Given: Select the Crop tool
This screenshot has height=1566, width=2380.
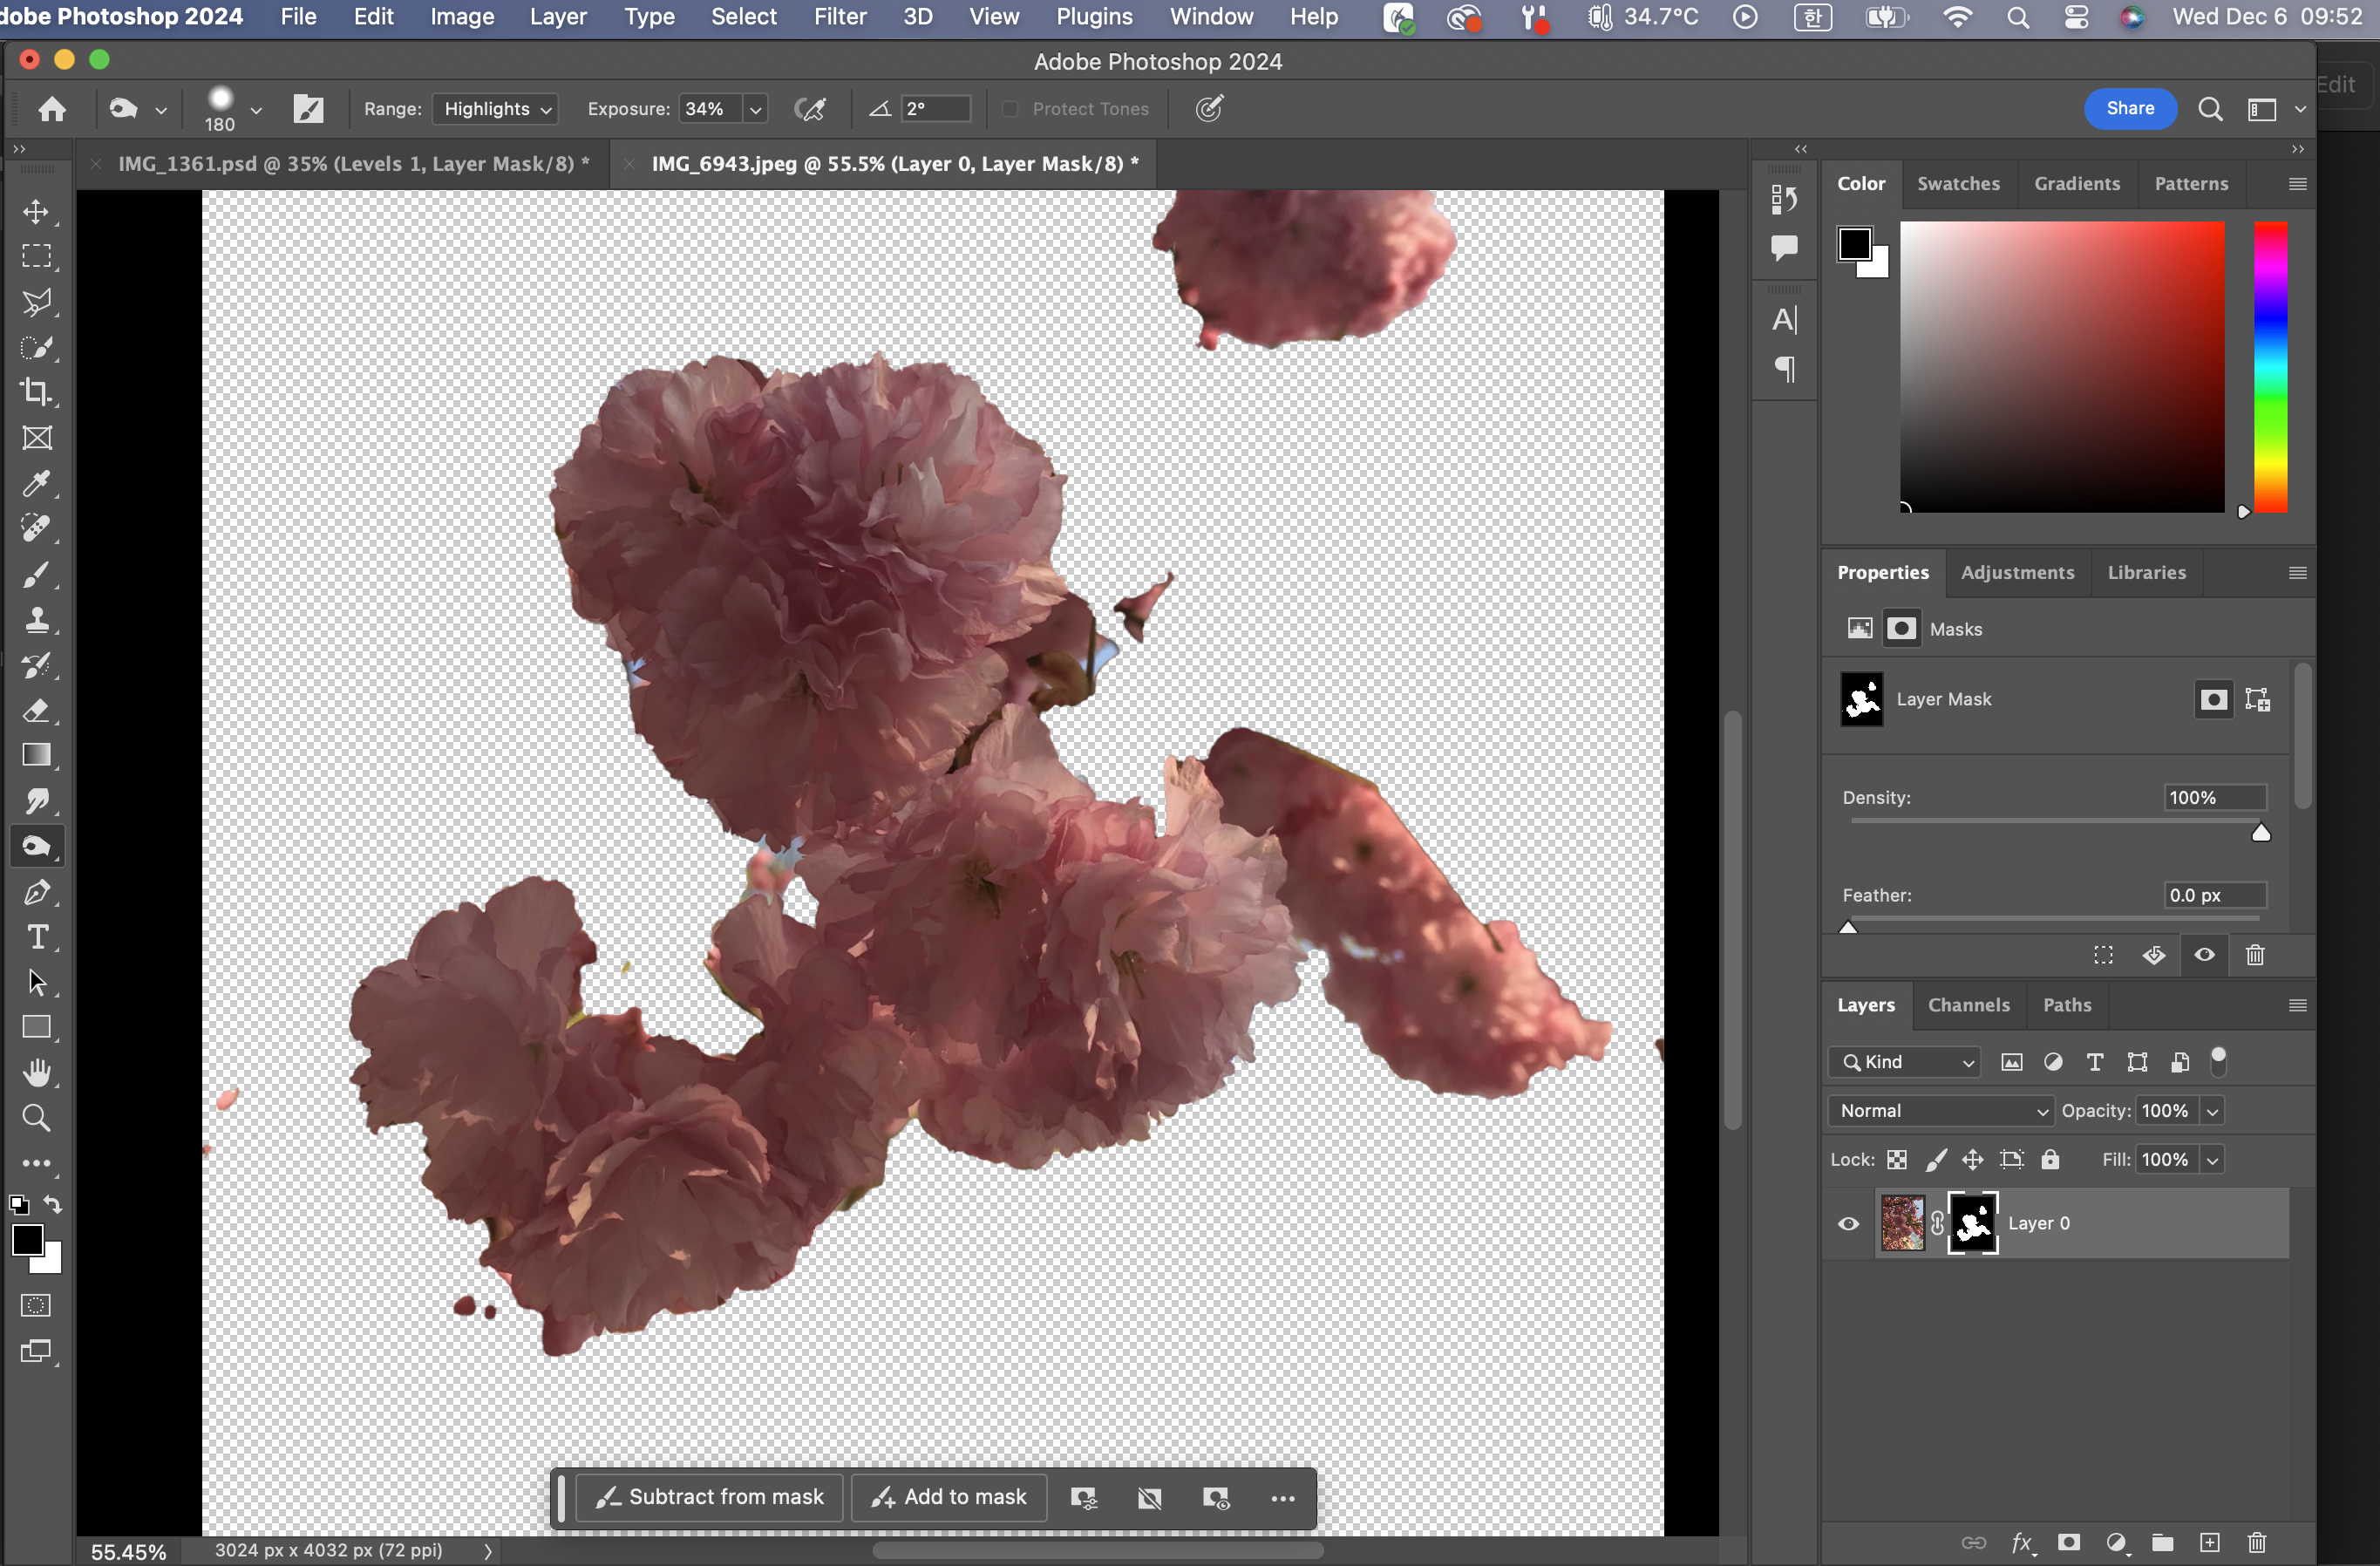Looking at the screenshot, I should point(37,392).
